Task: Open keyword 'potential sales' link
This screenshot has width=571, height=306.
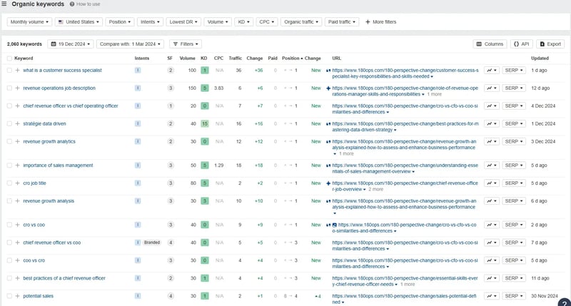Action: [39, 296]
